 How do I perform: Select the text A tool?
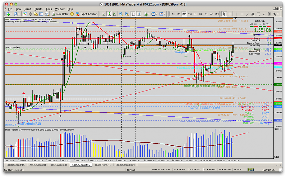pyautogui.click(x=264, y=14)
